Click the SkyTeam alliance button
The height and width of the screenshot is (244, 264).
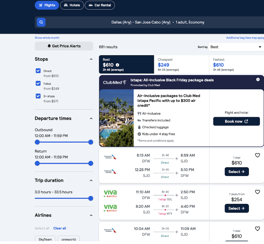click(45, 239)
